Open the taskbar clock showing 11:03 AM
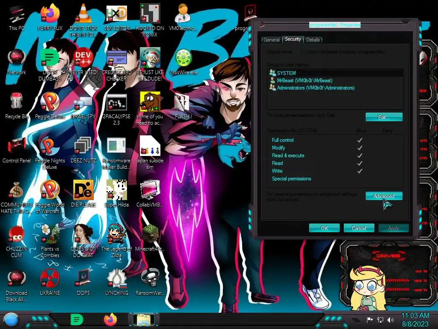This screenshot has height=329, width=438. pyautogui.click(x=415, y=320)
